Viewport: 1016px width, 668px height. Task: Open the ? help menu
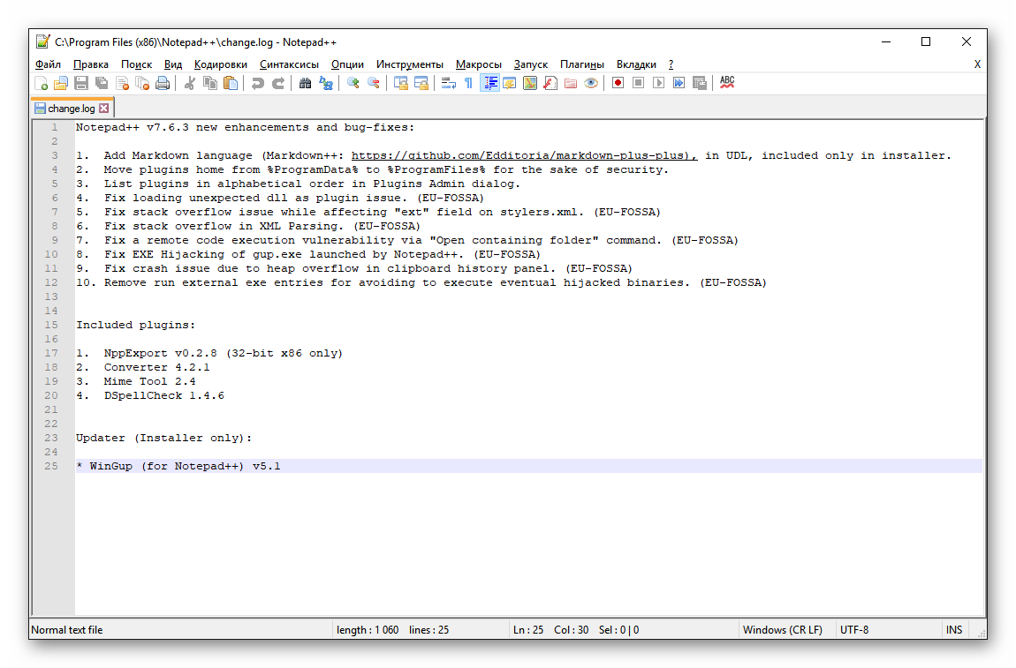(671, 64)
